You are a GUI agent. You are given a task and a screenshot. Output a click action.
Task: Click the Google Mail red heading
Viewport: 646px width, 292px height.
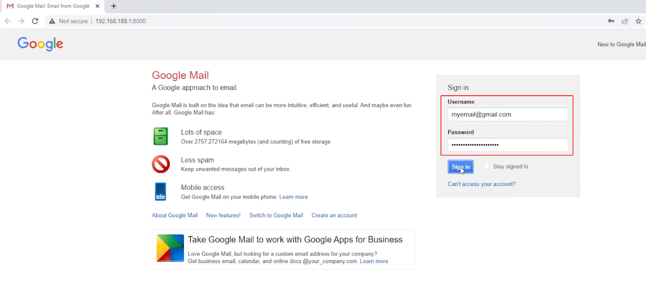(180, 75)
